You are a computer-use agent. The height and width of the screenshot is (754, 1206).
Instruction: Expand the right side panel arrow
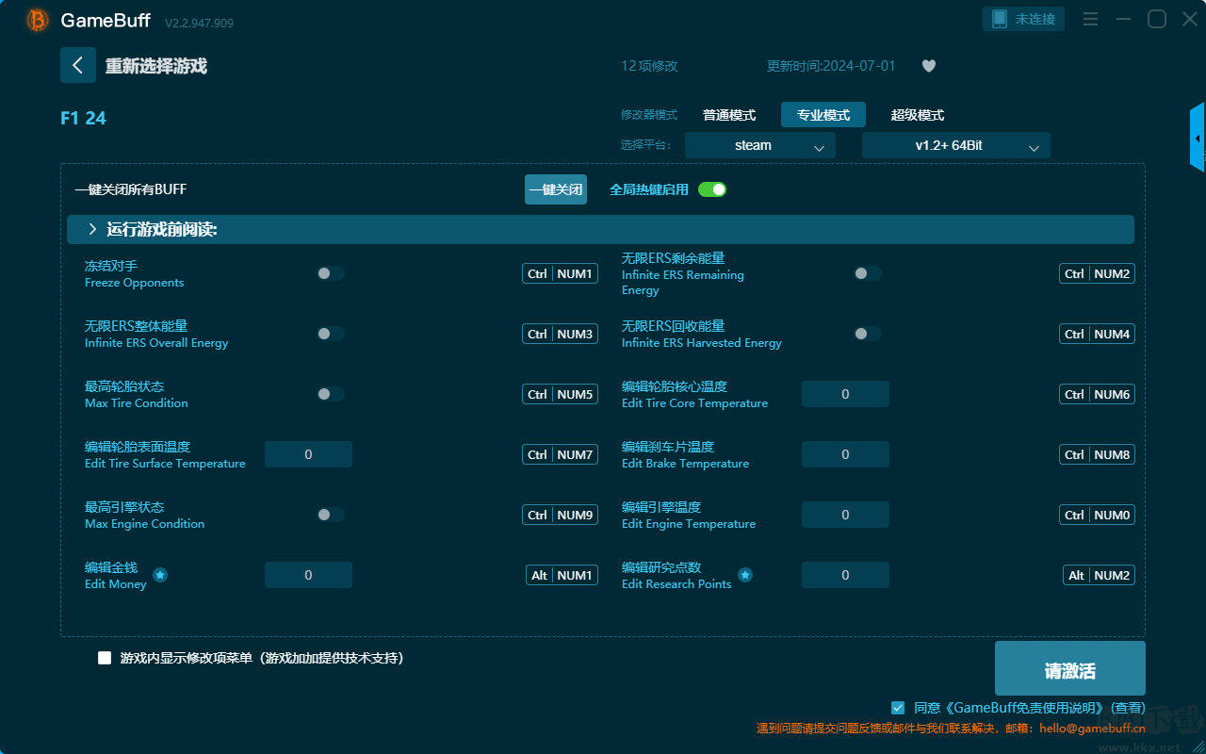[x=1198, y=139]
